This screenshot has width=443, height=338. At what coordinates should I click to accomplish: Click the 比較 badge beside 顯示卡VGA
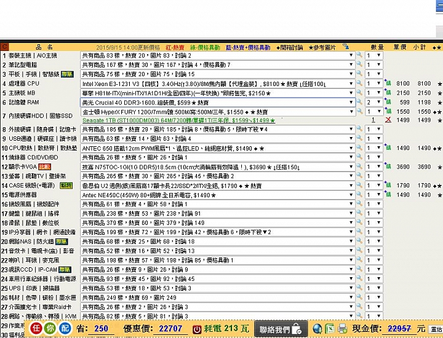45,167
